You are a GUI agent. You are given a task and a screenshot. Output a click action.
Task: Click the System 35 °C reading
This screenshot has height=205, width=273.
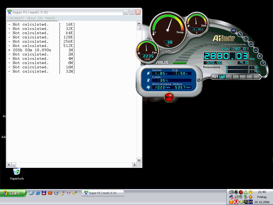[172, 80]
